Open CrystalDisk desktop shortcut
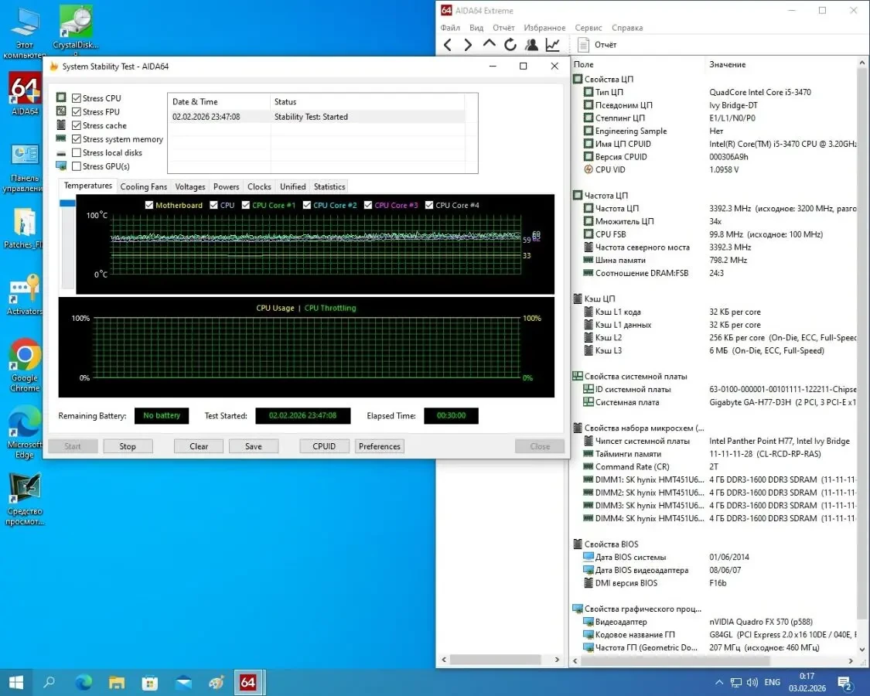Screen dimensions: 870x696 [76, 30]
